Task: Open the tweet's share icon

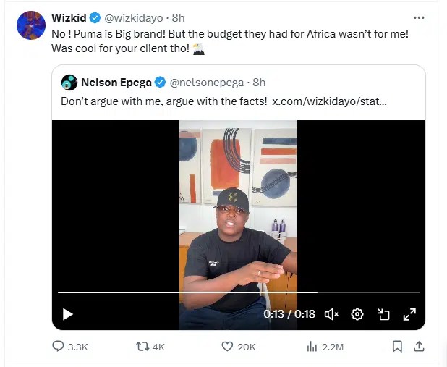Action: pos(418,347)
